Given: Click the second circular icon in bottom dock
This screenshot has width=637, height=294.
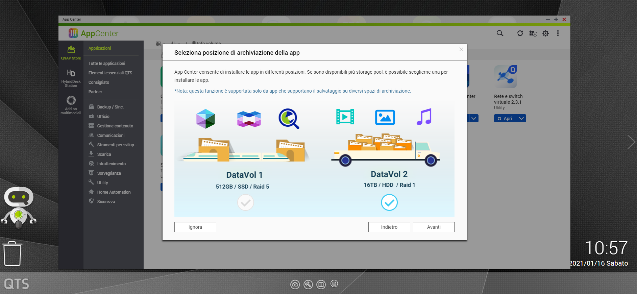Looking at the screenshot, I should pyautogui.click(x=308, y=285).
